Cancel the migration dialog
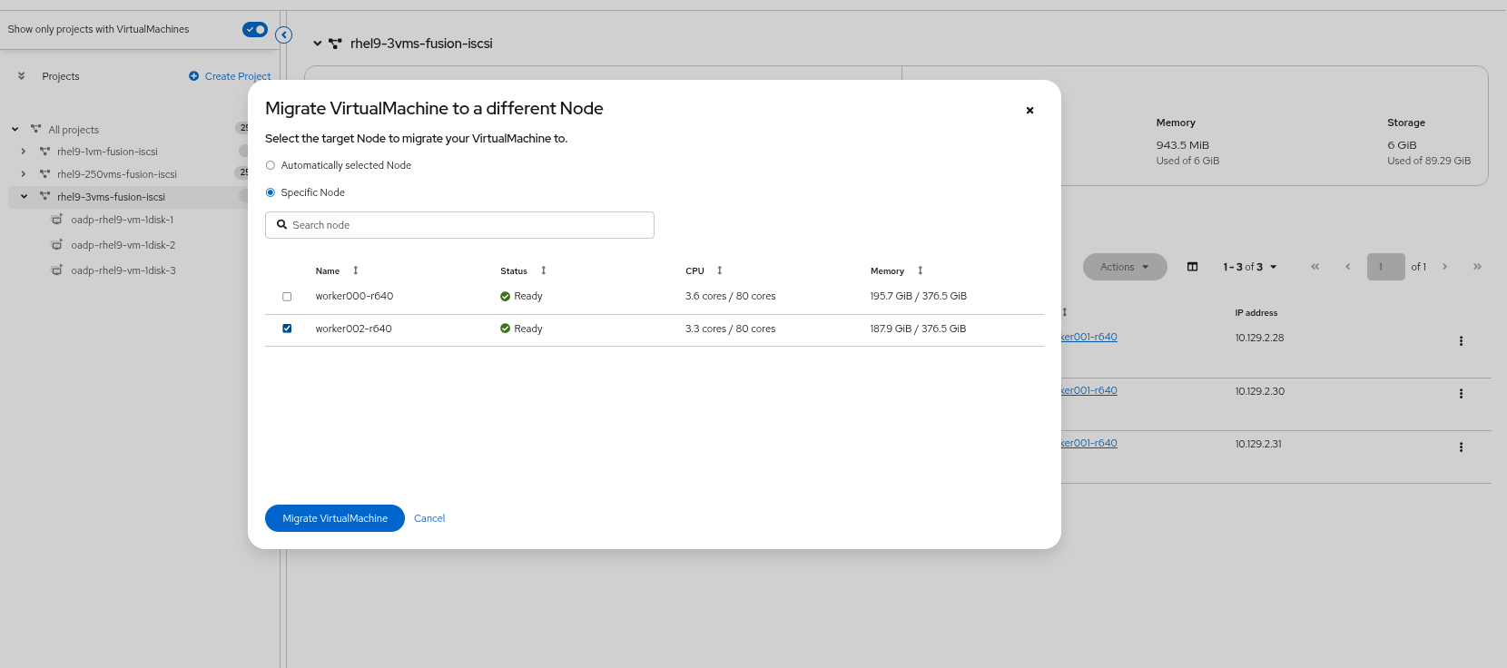The height and width of the screenshot is (668, 1507). coord(429,518)
